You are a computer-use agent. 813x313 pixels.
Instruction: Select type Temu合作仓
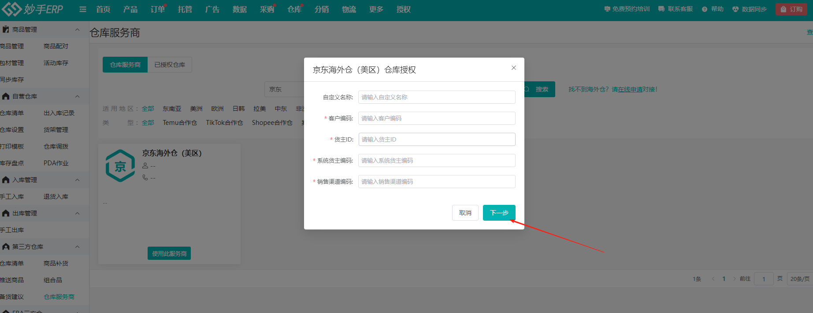180,123
